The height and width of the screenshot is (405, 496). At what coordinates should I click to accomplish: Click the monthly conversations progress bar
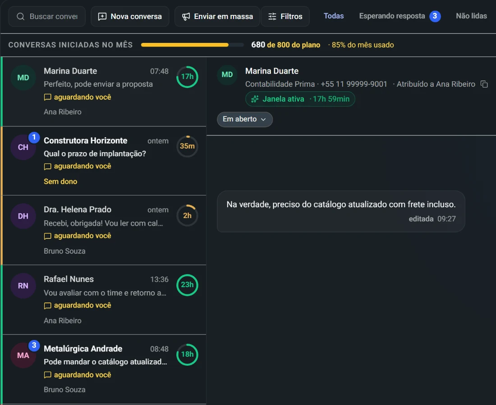coord(193,45)
